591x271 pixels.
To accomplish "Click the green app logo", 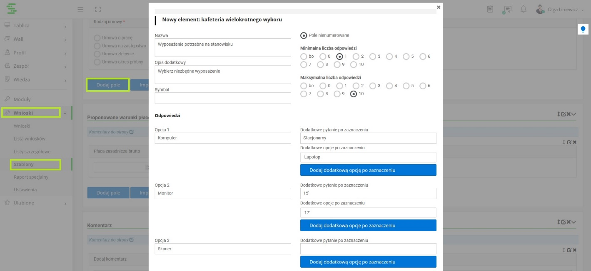I will (12, 9).
